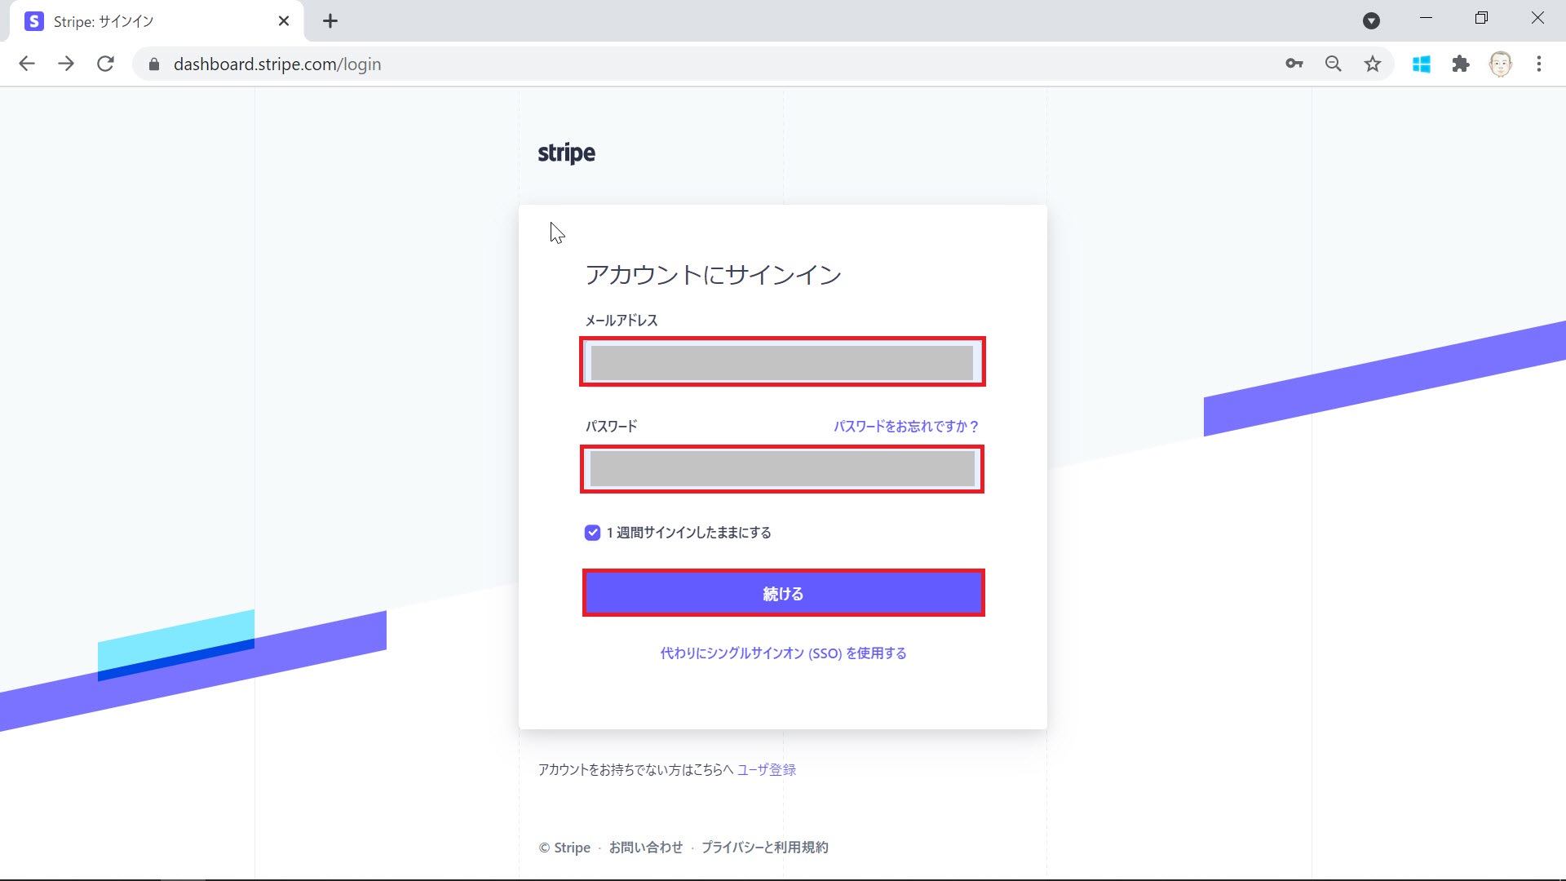Click the reload page icon
This screenshot has height=881, width=1566.
(x=105, y=64)
